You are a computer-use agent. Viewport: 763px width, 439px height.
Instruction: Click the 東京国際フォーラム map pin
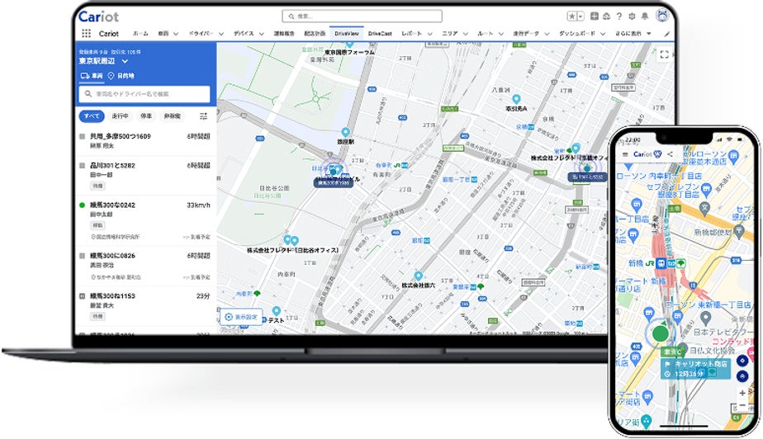(x=349, y=44)
